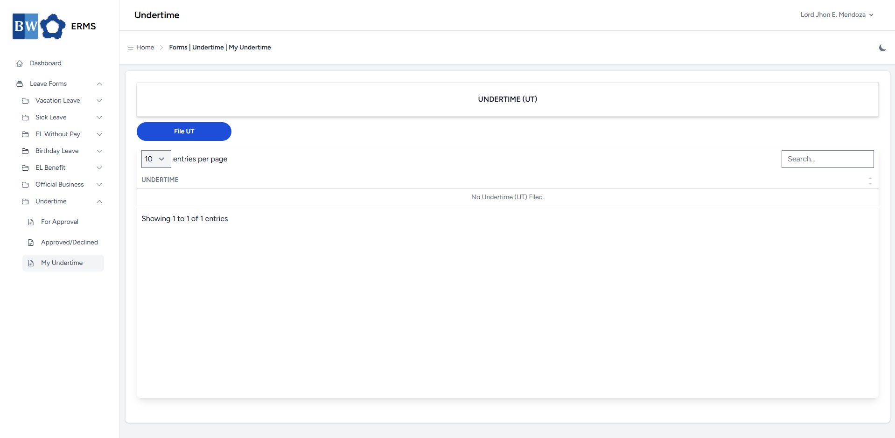Select Sick Leave in the sidebar
Image resolution: width=895 pixels, height=438 pixels.
click(51, 118)
